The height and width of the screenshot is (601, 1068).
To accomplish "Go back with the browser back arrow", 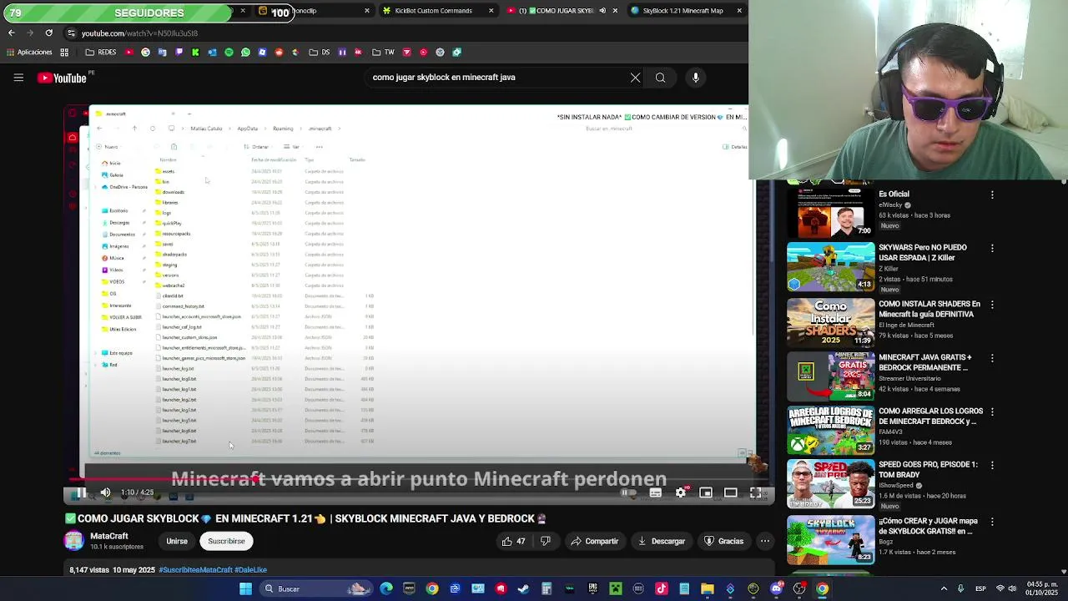I will point(12,33).
